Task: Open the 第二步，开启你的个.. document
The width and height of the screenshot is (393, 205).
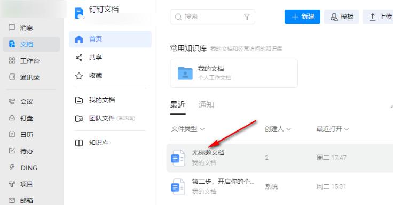Action: tap(223, 182)
